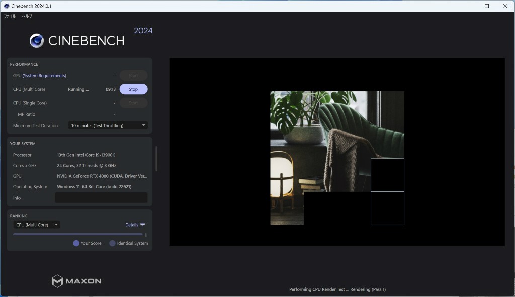Click the Identical System legend circle
This screenshot has width=515, height=297.
coord(113,243)
